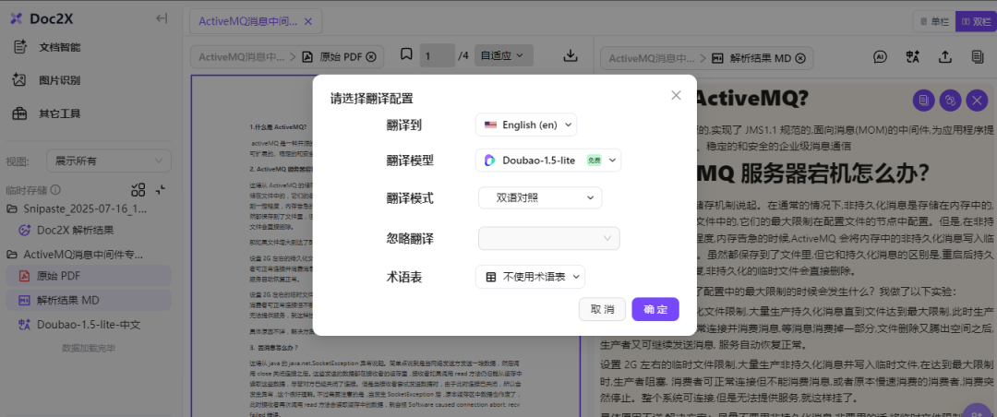
Task: Click the PDF file icon in 原始 PDF breadcrumb
Action: tap(307, 56)
